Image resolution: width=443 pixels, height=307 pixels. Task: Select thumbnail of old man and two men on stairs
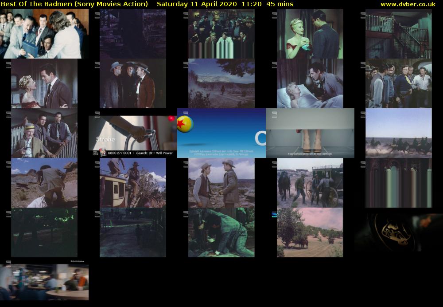44,133
